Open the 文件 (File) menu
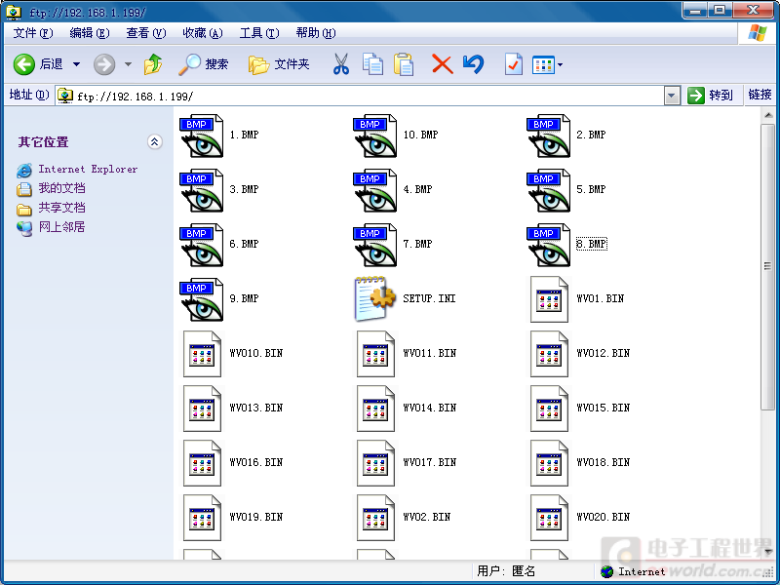The image size is (780, 585). click(x=32, y=33)
